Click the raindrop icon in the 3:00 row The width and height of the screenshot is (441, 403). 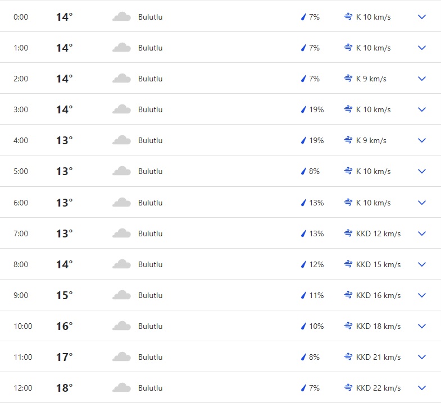coord(304,109)
